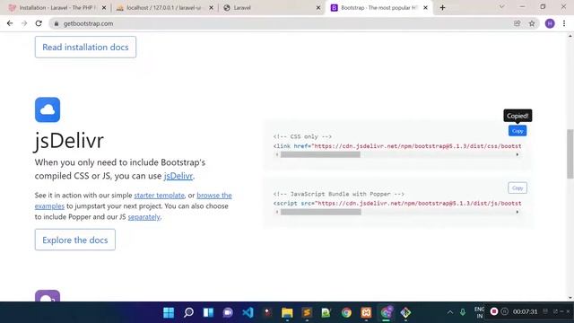Open Windows taskbar search
Viewport: 574px width, 323px height.
(188, 312)
